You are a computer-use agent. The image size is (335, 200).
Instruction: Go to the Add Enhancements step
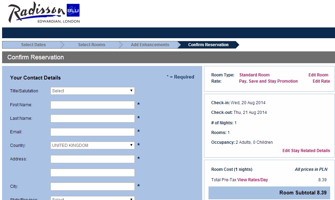click(x=150, y=44)
